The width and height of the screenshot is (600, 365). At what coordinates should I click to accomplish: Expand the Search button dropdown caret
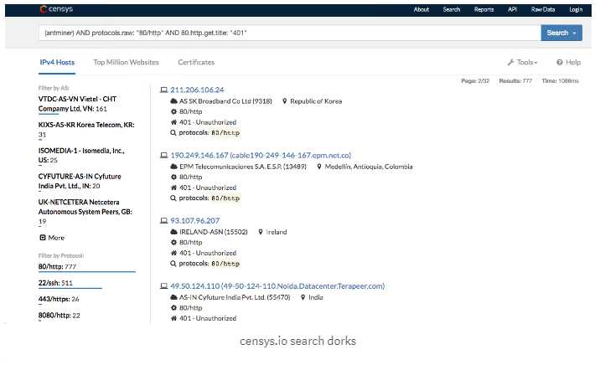(x=574, y=33)
